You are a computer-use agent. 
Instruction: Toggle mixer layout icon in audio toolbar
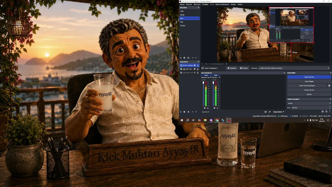click(265, 112)
